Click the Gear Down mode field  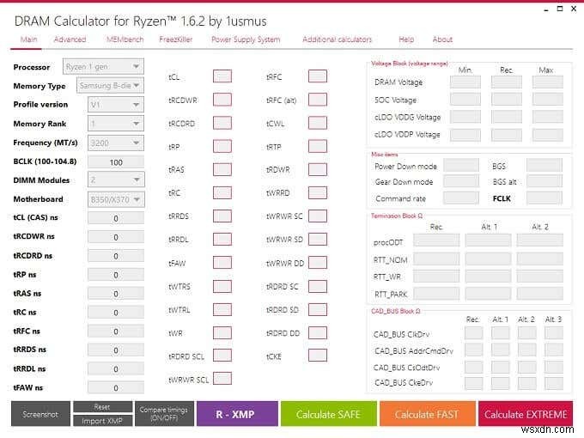point(461,181)
